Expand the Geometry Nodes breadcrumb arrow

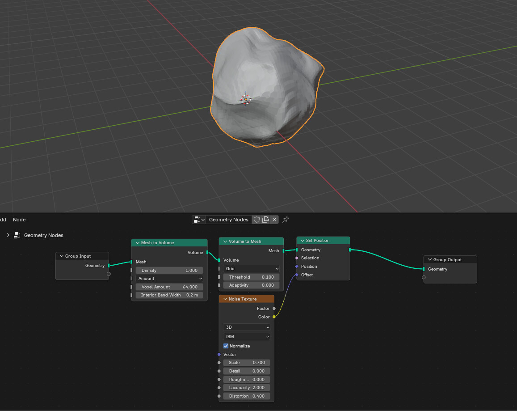(8, 235)
